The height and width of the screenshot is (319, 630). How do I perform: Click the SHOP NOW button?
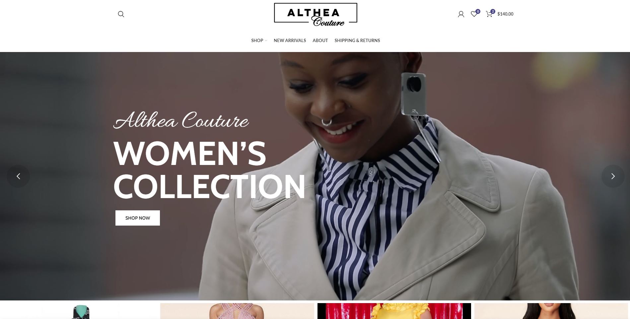[138, 218]
